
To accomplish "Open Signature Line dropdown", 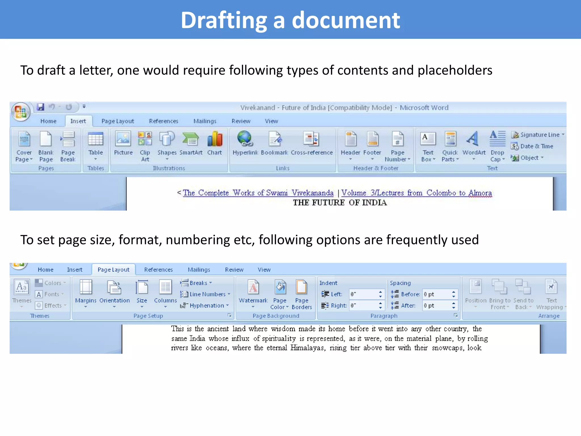I will click(x=538, y=135).
